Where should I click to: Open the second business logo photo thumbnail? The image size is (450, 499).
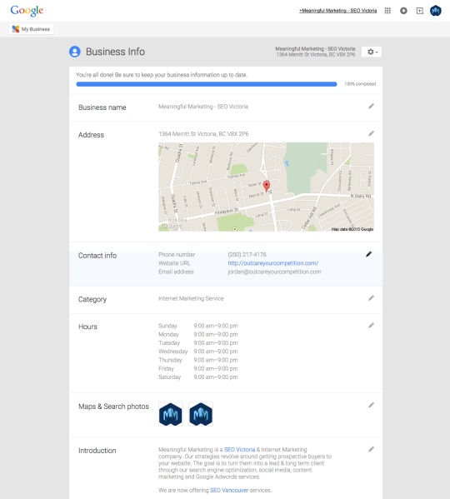(201, 414)
